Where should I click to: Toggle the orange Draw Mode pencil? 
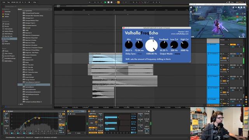tap(118, 2)
